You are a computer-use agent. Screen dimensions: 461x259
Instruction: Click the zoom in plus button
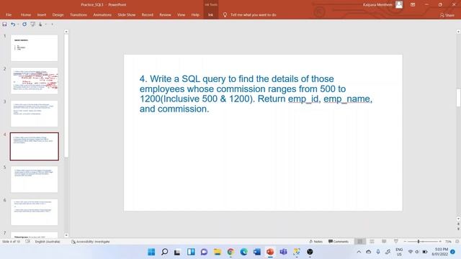(x=440, y=242)
